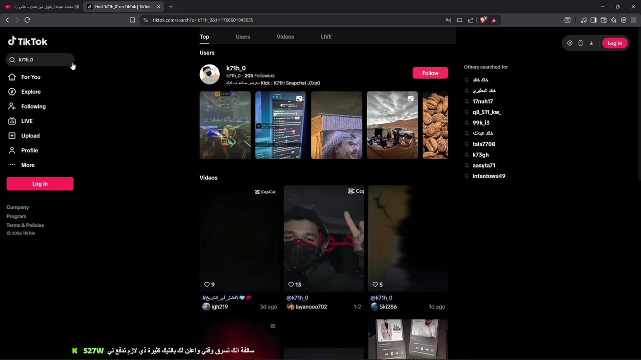Viewport: 641px width, 360px height.
Task: Open k71h_0's profile avatar
Action: pos(210,74)
